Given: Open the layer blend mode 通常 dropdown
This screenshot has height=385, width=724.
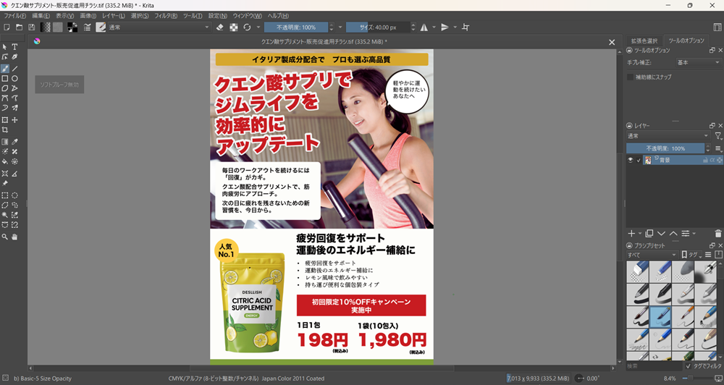Looking at the screenshot, I should (x=668, y=136).
